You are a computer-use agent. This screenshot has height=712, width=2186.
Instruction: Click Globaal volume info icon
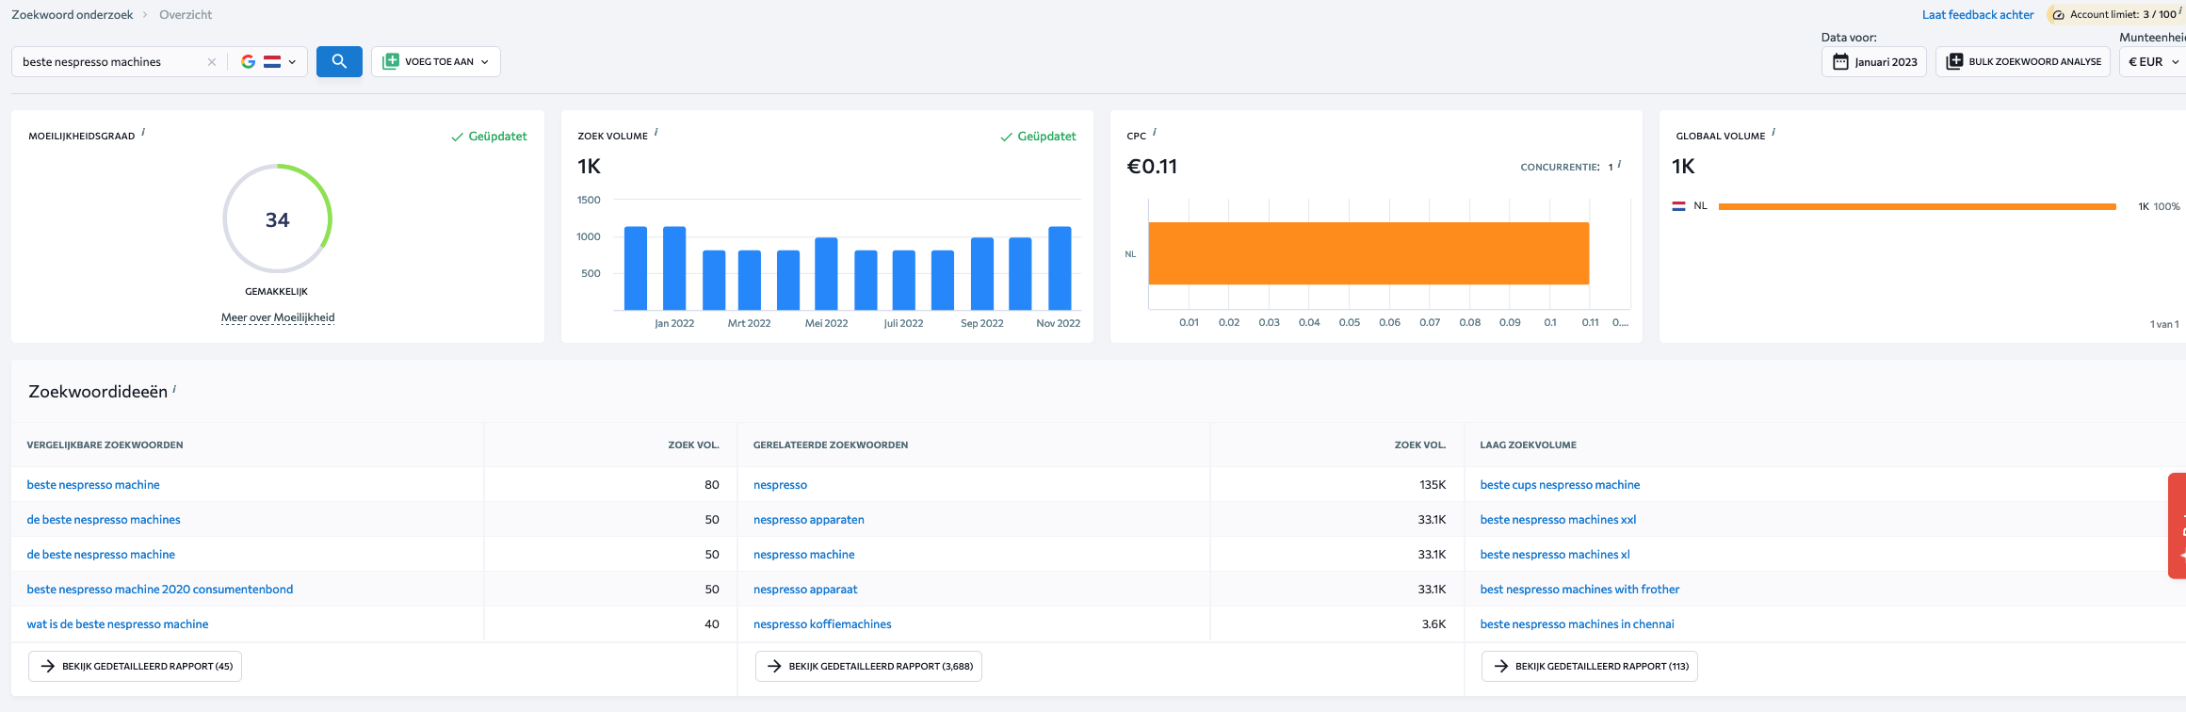pyautogui.click(x=1773, y=133)
